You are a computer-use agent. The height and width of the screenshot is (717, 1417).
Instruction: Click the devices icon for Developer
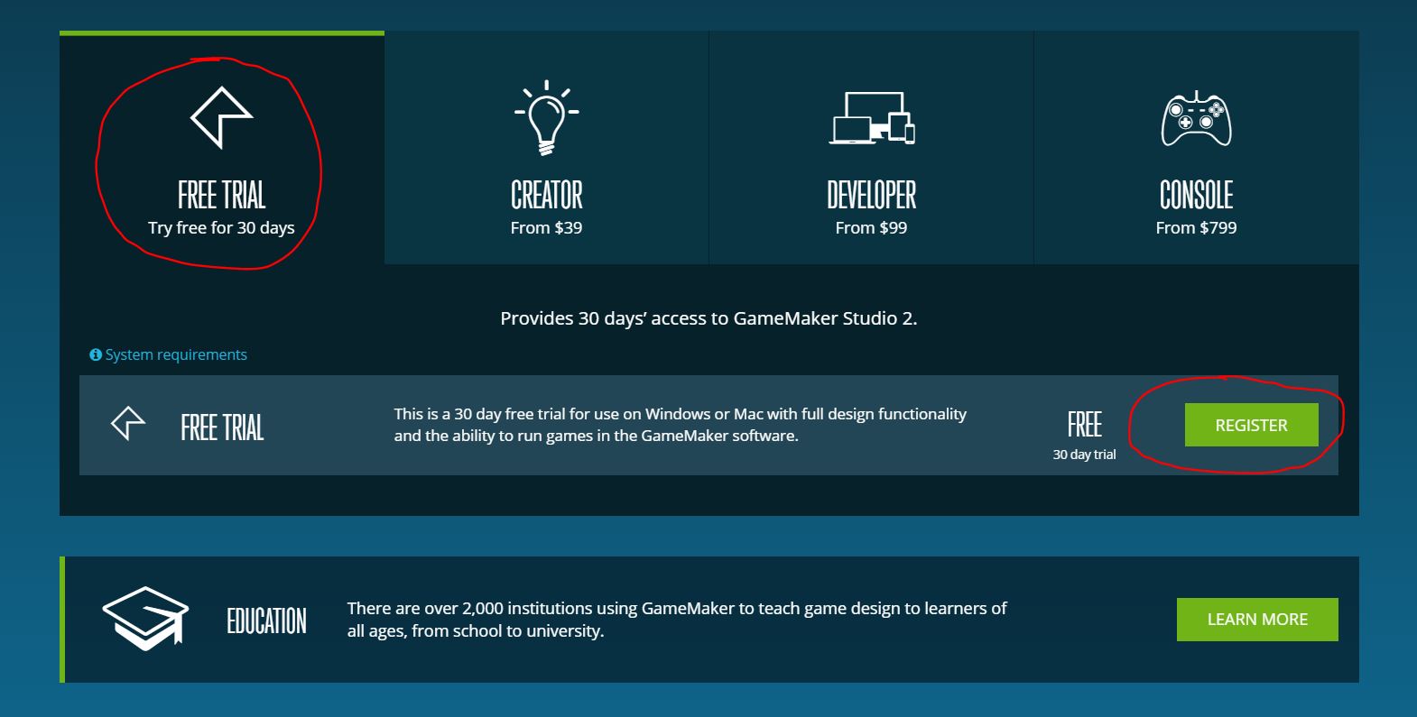872,118
